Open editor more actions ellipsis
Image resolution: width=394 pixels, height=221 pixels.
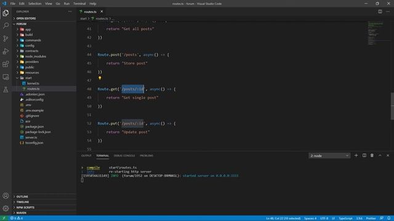coord(388,12)
